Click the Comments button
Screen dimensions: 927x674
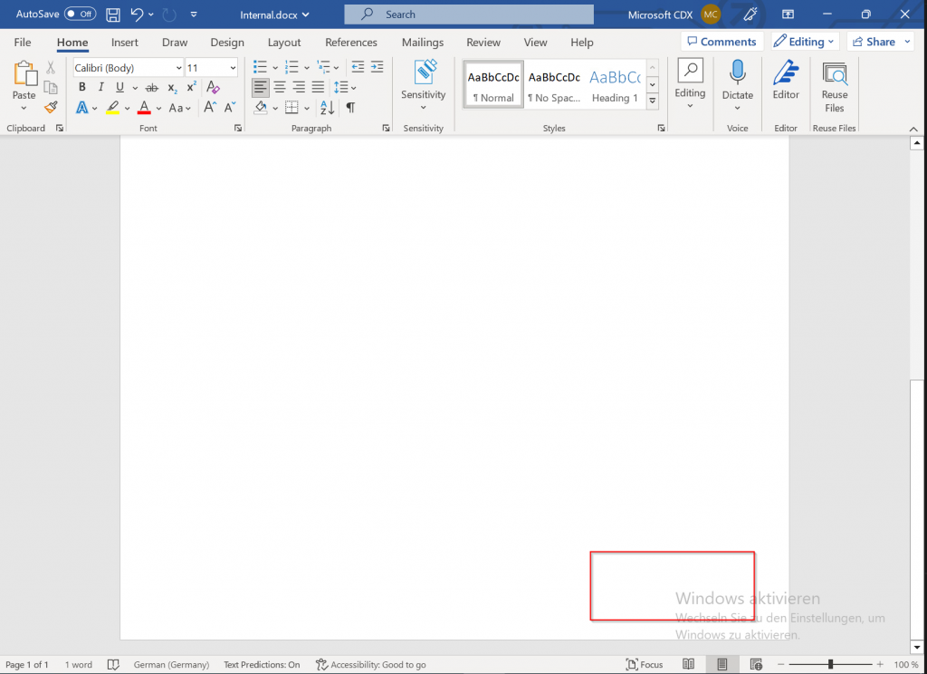722,42
